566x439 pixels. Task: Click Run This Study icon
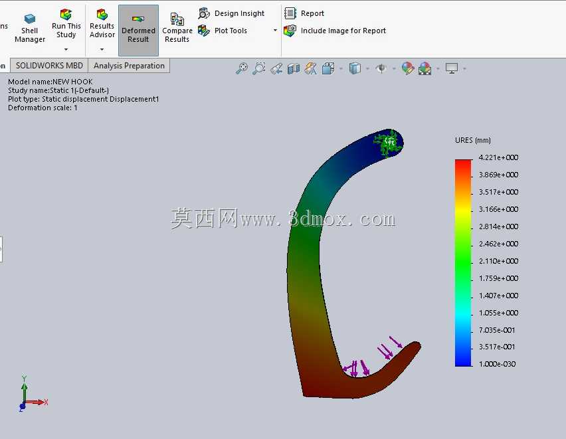click(66, 15)
